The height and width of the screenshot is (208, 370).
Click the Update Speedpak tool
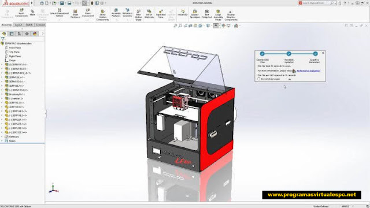point(195,14)
